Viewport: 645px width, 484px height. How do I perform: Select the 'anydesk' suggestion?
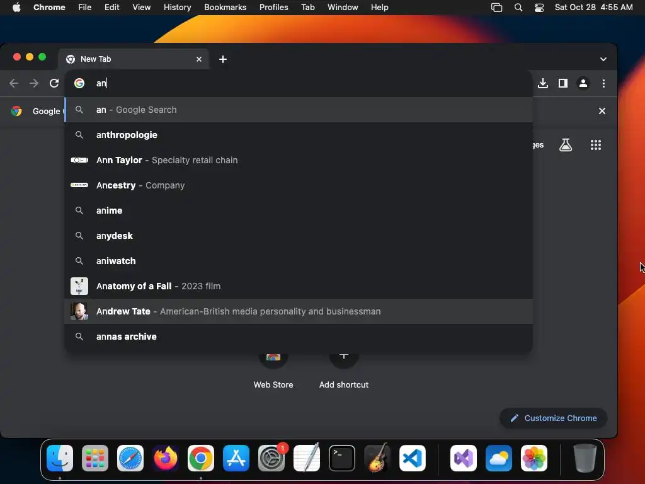[x=299, y=236]
